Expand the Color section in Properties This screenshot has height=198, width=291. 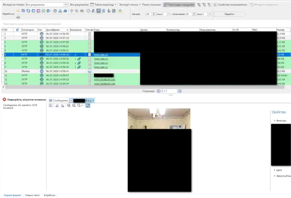click(x=274, y=170)
